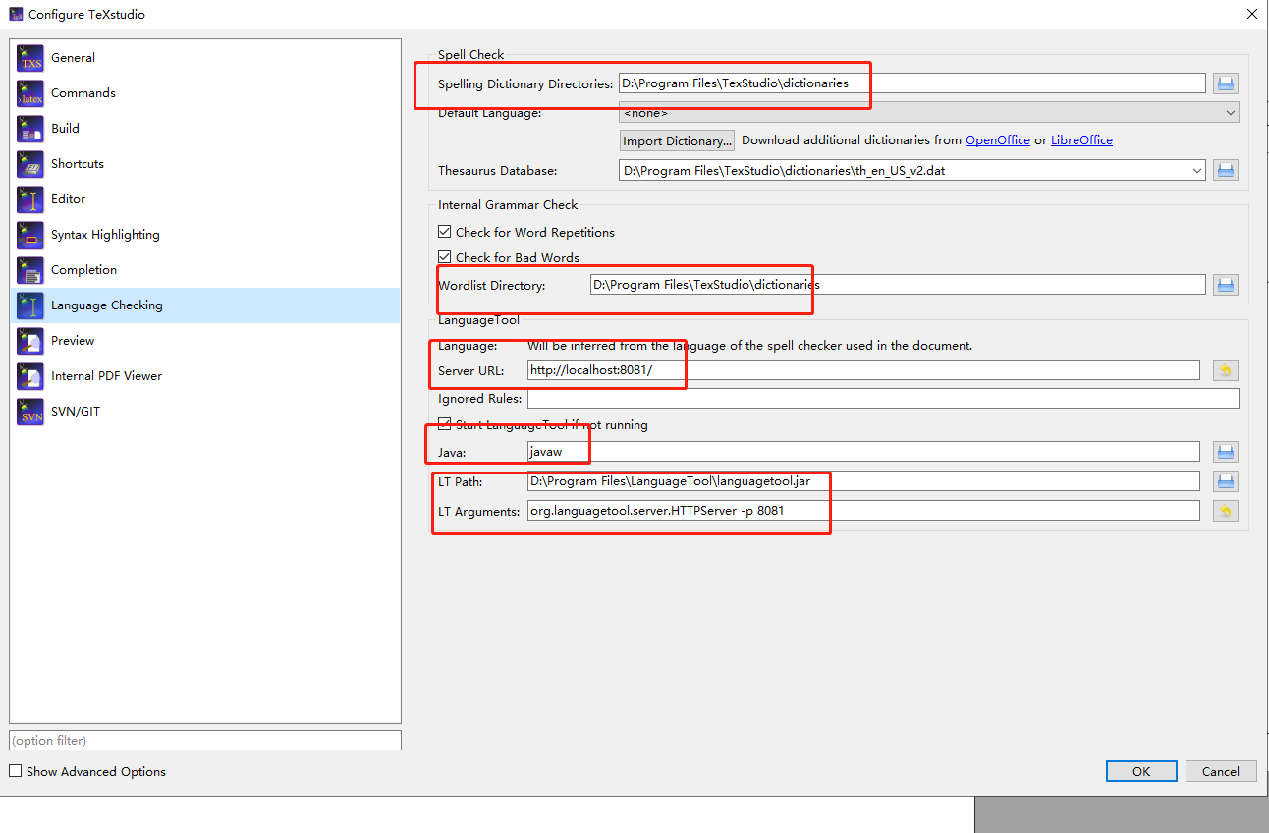This screenshot has height=833, width=1269.
Task: Follow the OpenOffice dictionaries link
Action: [998, 140]
